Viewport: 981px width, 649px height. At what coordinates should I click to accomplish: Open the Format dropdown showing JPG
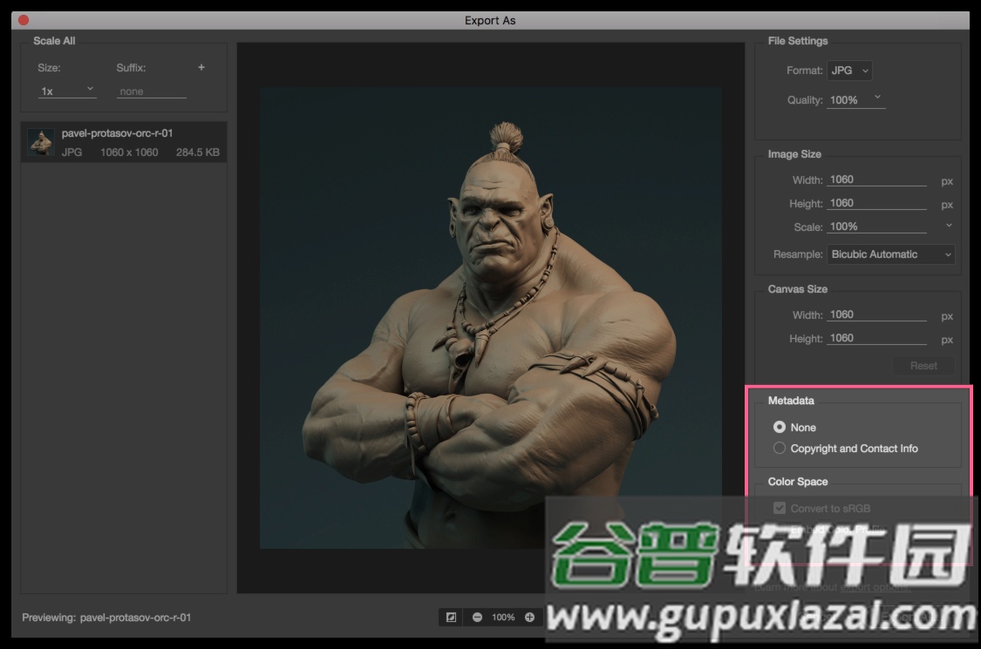pos(850,71)
